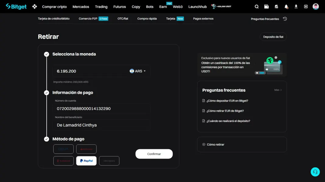Select Otro banco payment option
Viewport: 325px width, 182px height.
tap(109, 161)
